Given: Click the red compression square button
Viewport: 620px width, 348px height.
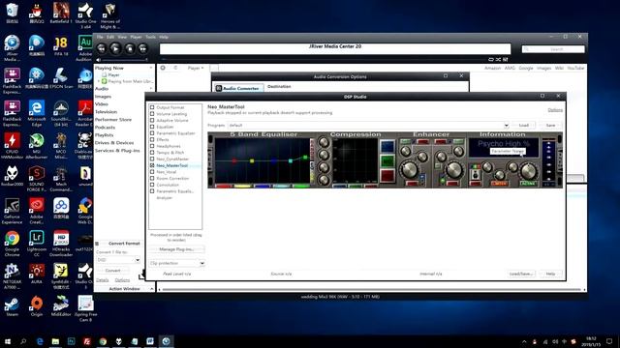Looking at the screenshot, I should (387, 175).
